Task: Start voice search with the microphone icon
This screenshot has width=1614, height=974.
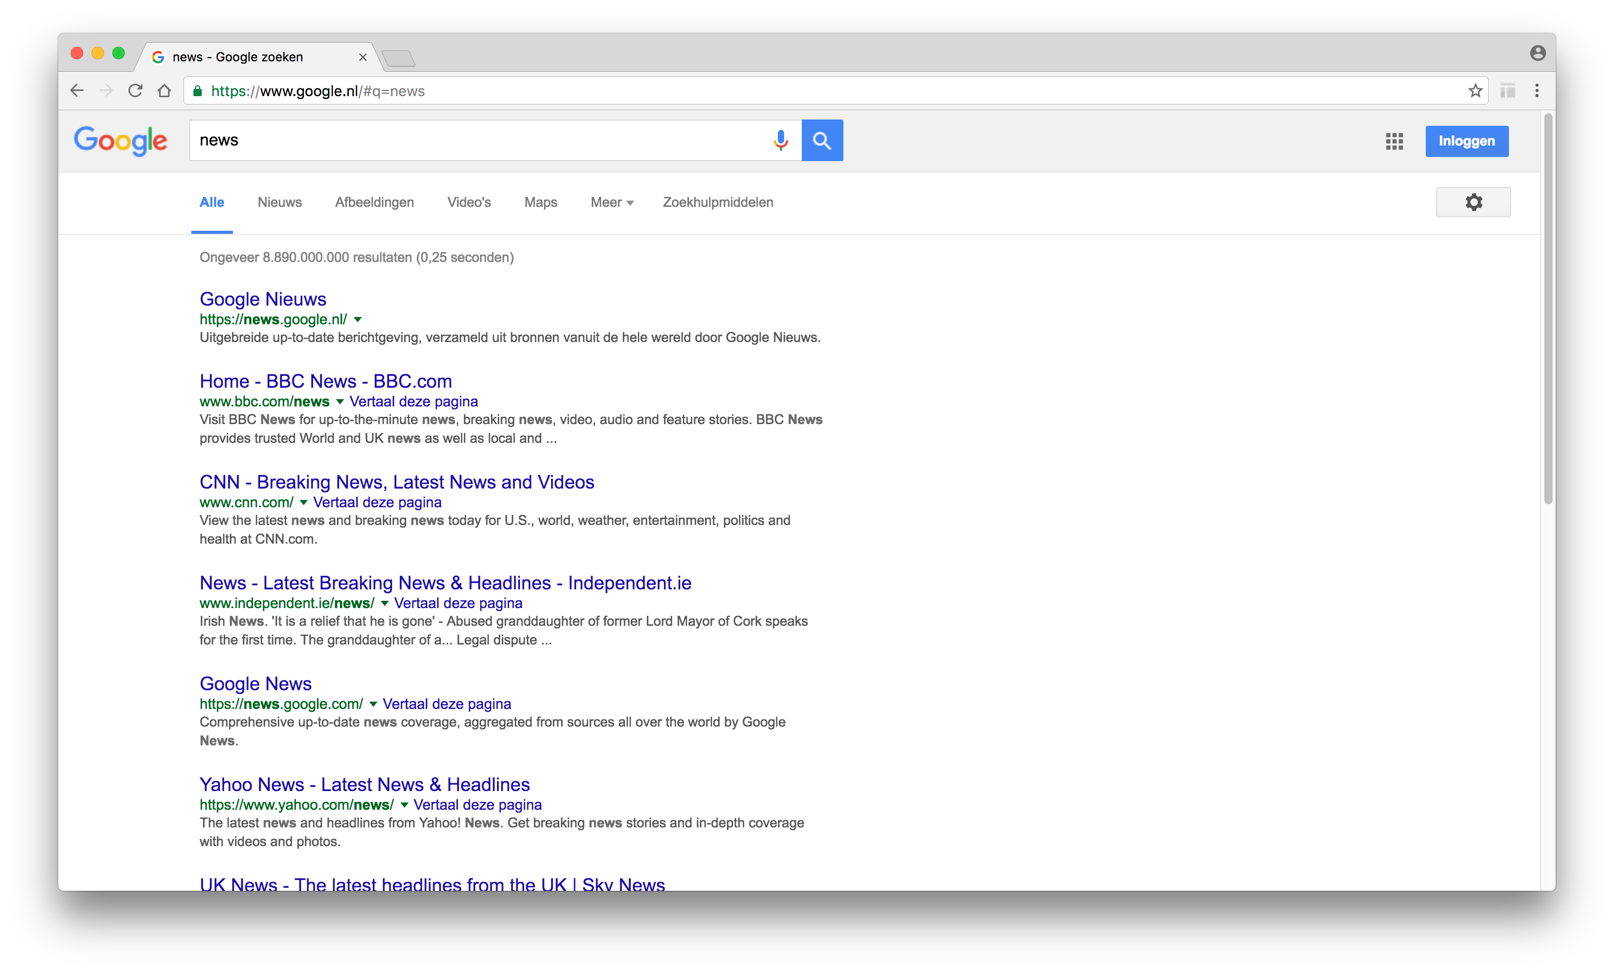Action: (780, 140)
